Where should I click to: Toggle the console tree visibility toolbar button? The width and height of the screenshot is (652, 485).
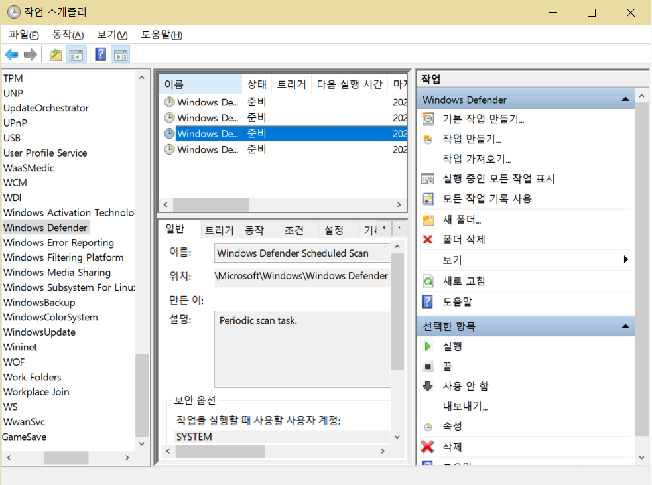coord(77,54)
